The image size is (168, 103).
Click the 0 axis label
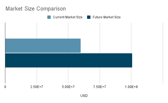[5, 87]
